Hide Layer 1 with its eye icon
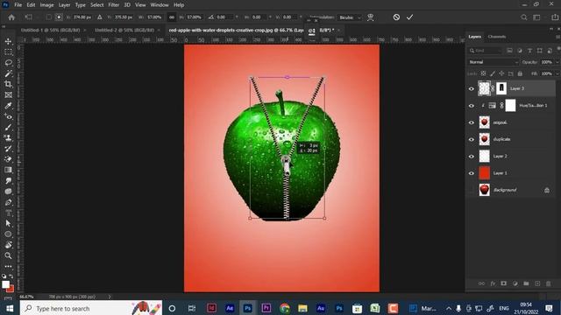This screenshot has height=315, width=561. point(472,173)
